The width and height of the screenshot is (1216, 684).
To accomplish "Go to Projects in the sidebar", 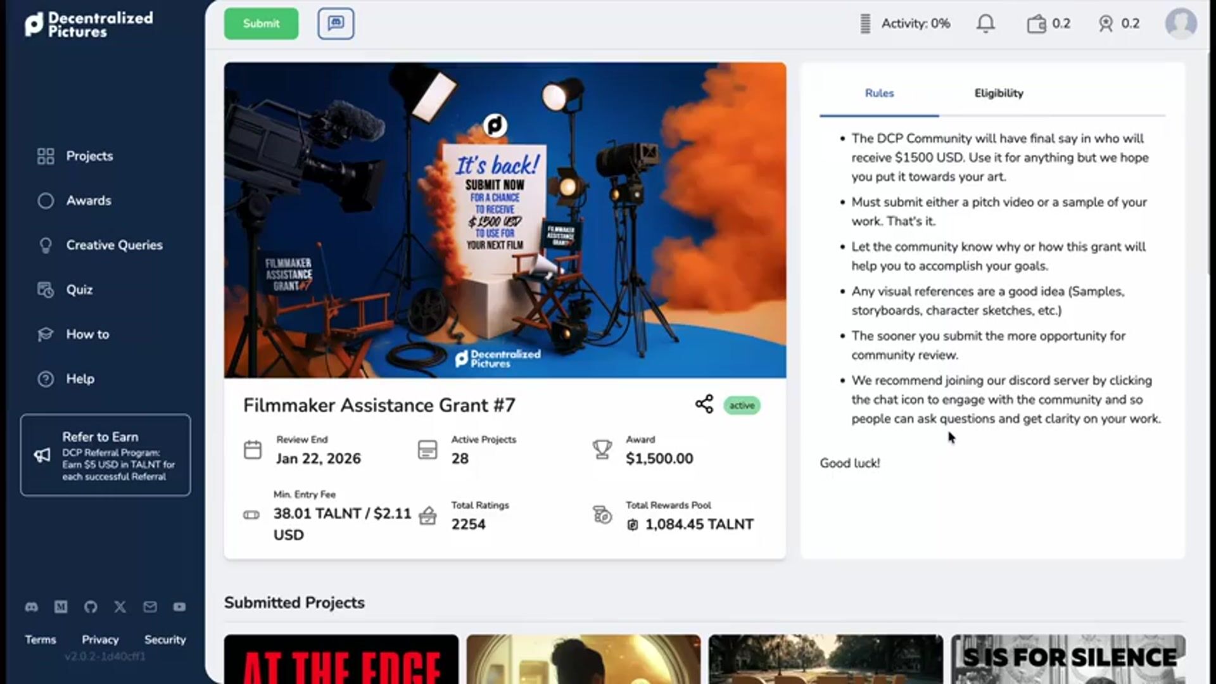I will pos(89,156).
